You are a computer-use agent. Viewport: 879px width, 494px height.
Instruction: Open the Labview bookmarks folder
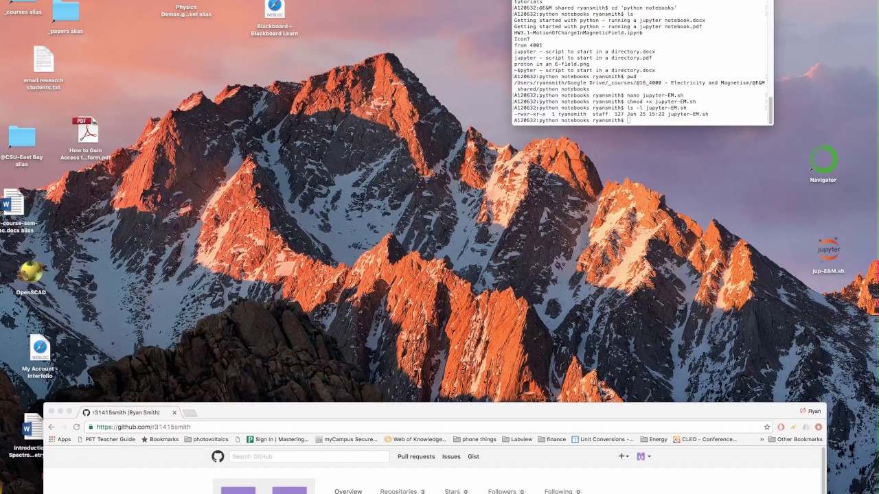(x=517, y=439)
